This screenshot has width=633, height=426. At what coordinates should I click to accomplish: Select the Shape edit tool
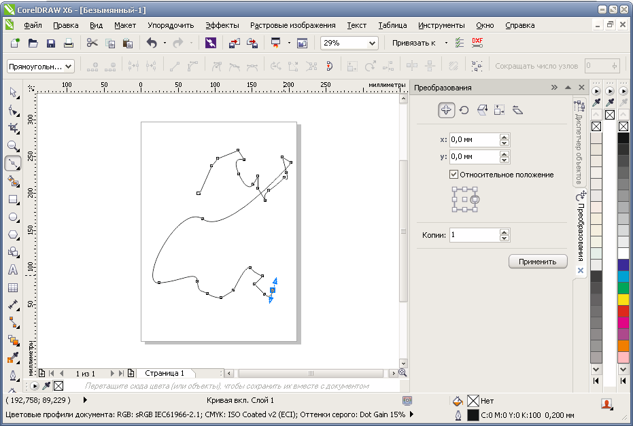coord(13,110)
